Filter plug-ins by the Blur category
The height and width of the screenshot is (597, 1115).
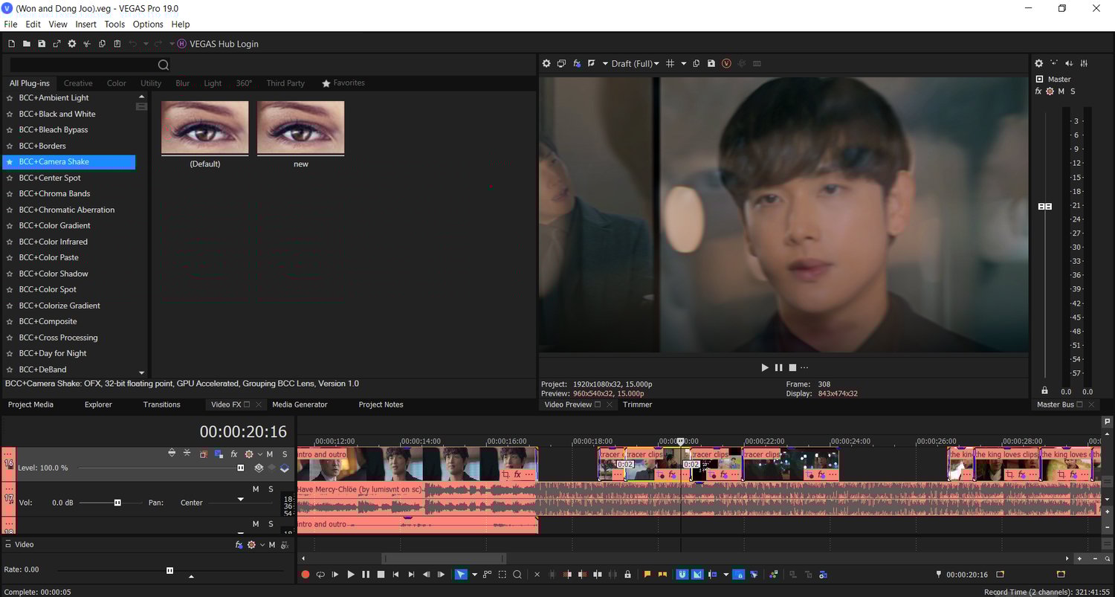click(183, 83)
